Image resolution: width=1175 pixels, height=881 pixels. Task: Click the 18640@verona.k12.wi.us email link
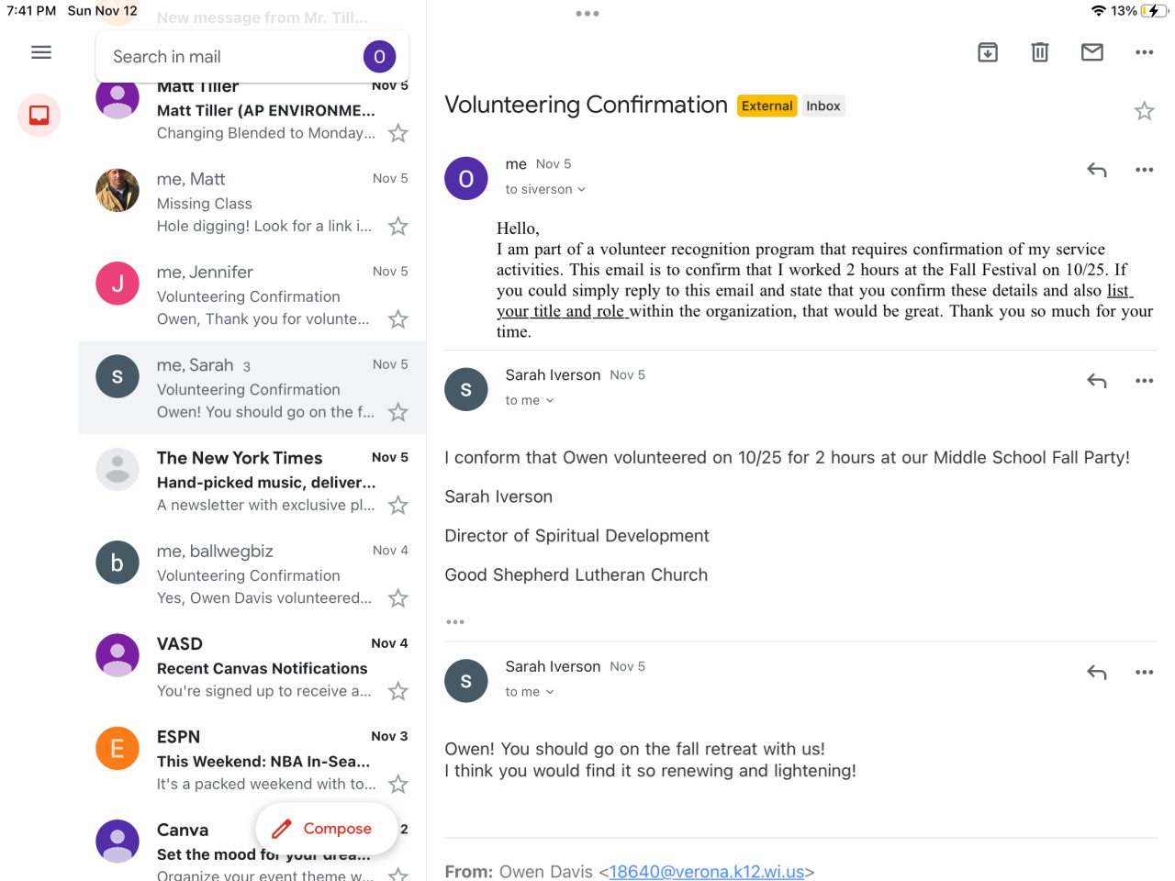point(706,871)
